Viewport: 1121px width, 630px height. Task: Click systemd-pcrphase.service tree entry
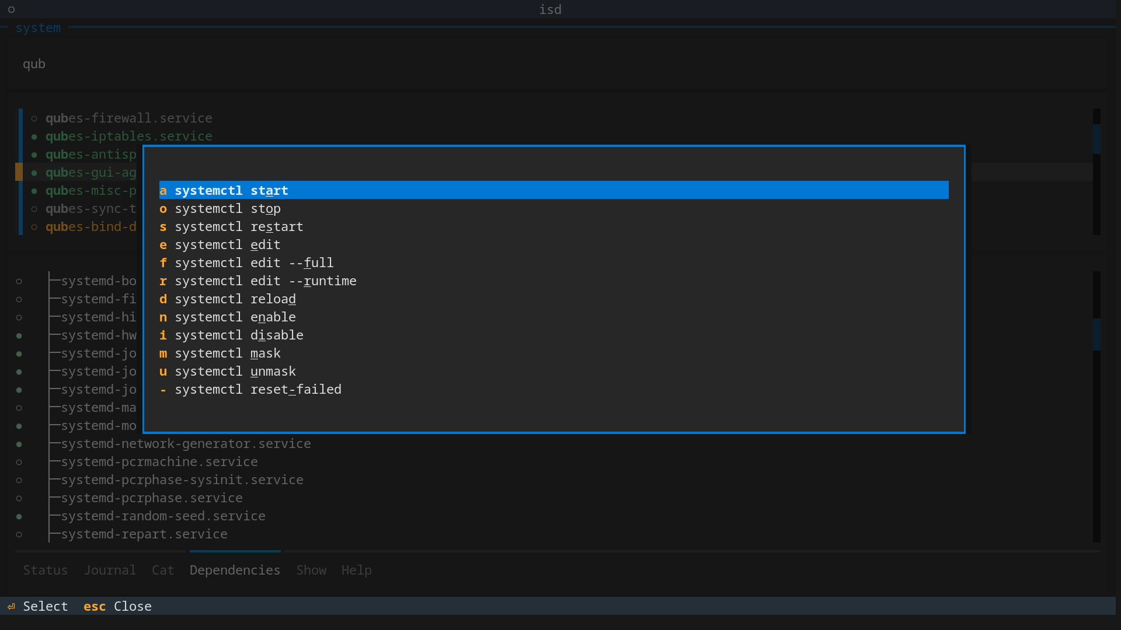pos(152,498)
